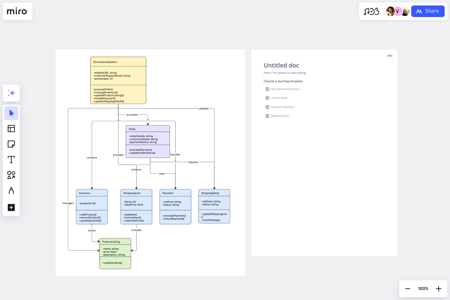Zoom in with the plus control

click(438, 288)
